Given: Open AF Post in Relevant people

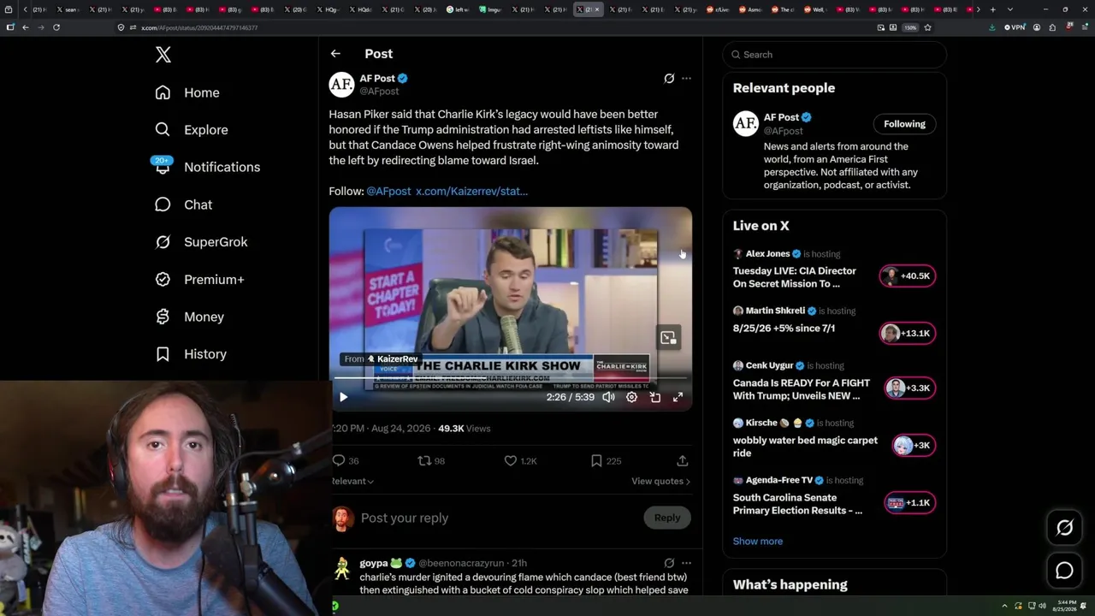Looking at the screenshot, I should (780, 117).
